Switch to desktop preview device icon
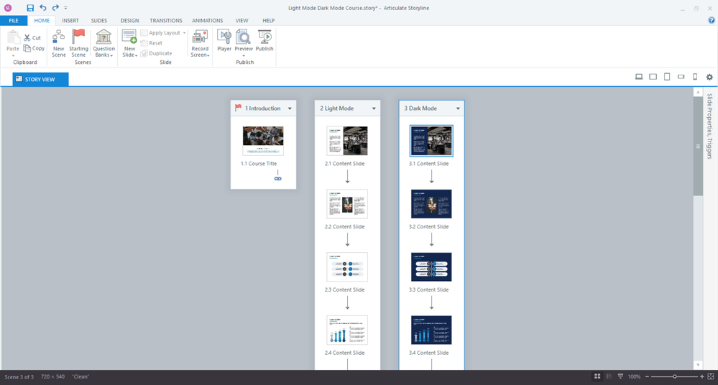Viewport: 718px width, 385px height. pyautogui.click(x=639, y=77)
